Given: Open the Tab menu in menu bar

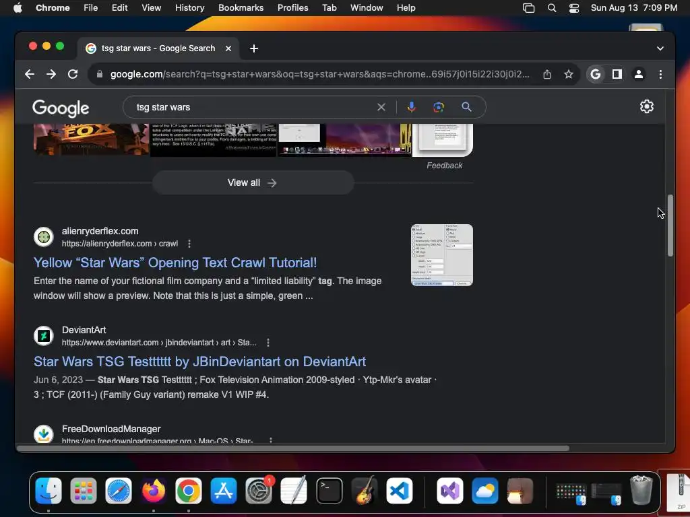Looking at the screenshot, I should (x=329, y=7).
